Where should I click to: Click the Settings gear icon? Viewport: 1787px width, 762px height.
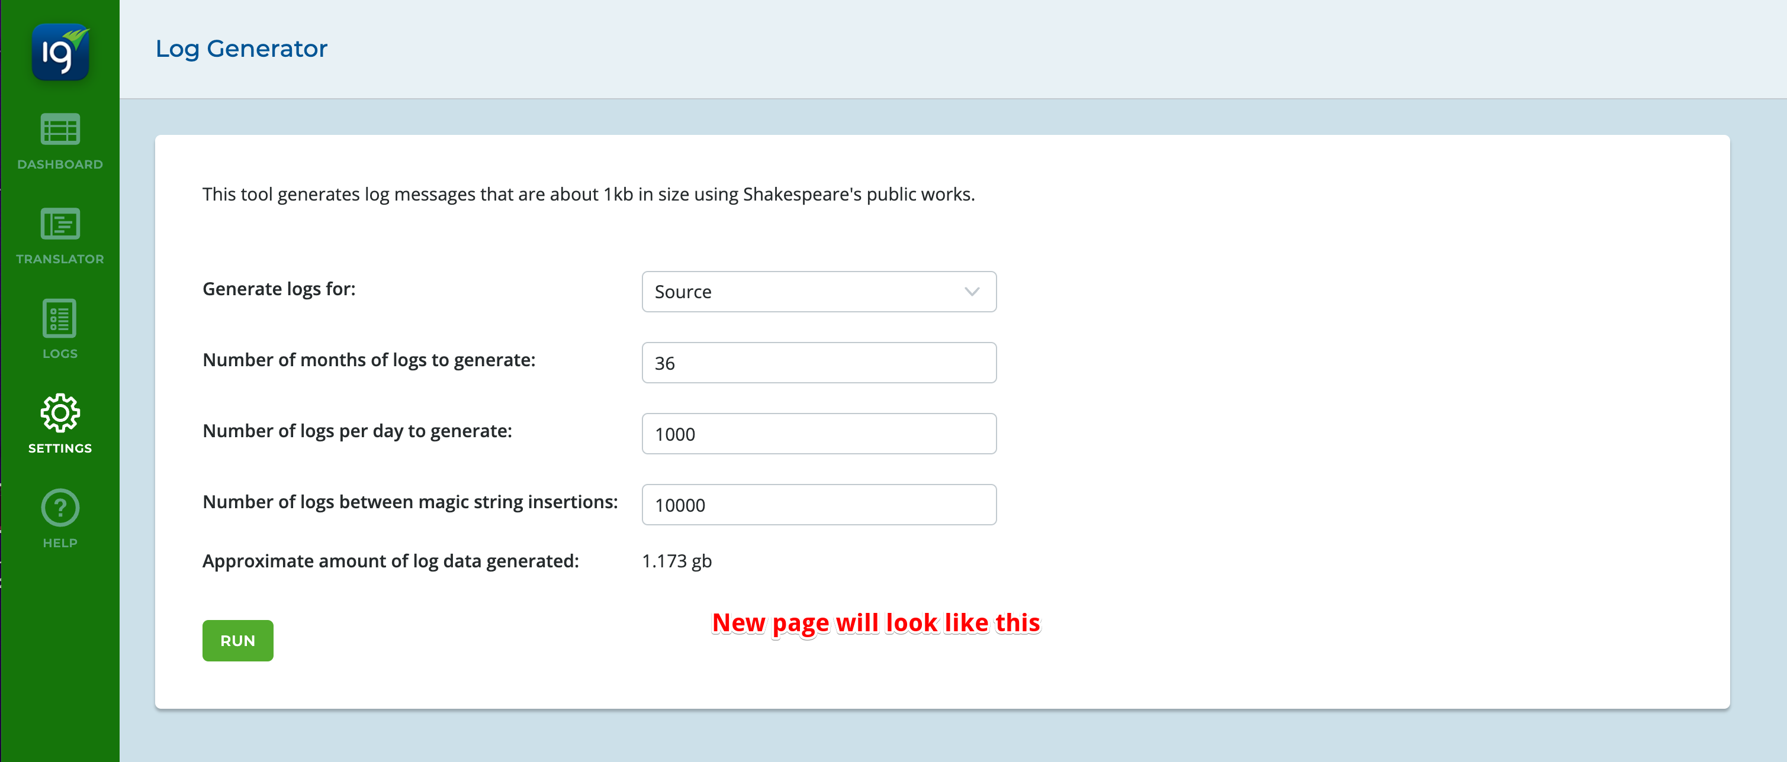click(60, 413)
